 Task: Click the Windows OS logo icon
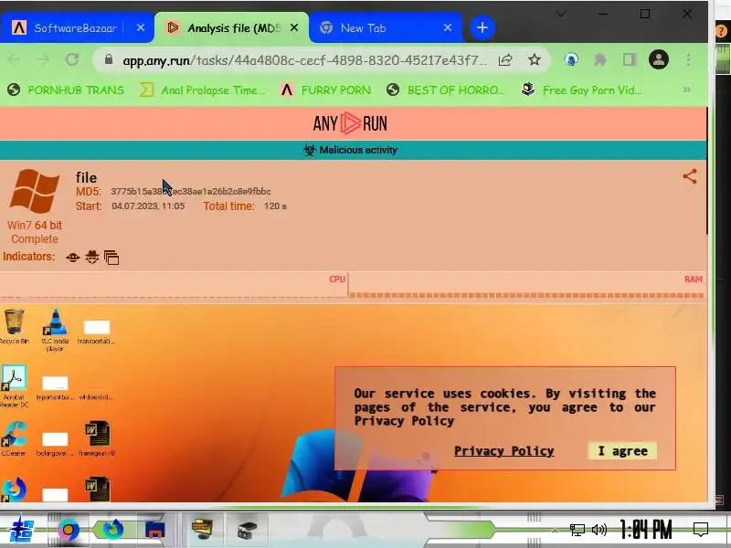(x=35, y=191)
